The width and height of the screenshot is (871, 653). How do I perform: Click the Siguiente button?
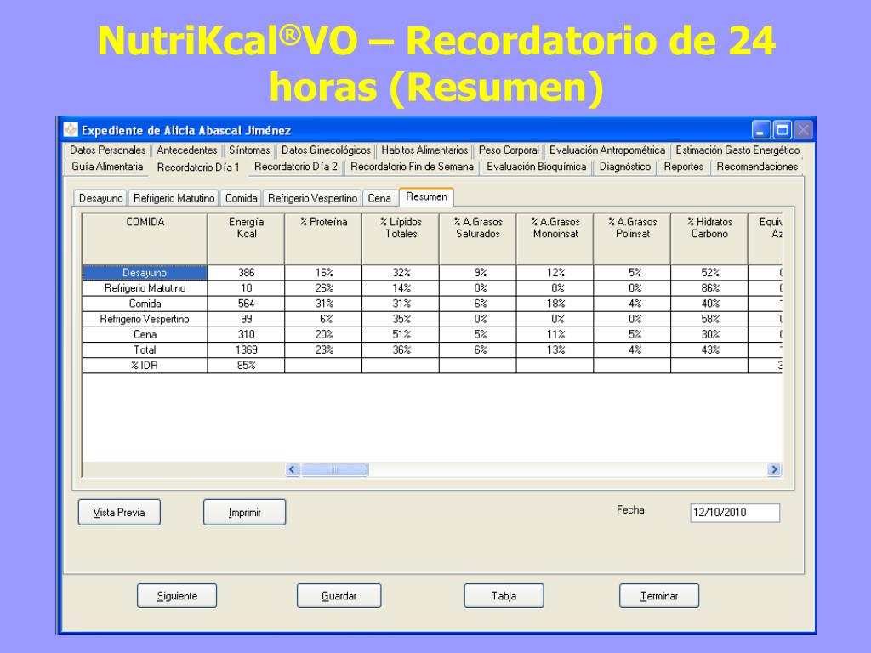point(177,596)
